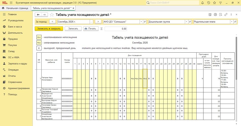Open notifications bell icon

(202, 3)
